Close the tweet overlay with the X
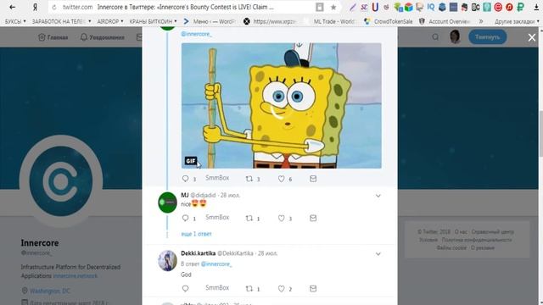The width and height of the screenshot is (543, 305). pyautogui.click(x=532, y=37)
